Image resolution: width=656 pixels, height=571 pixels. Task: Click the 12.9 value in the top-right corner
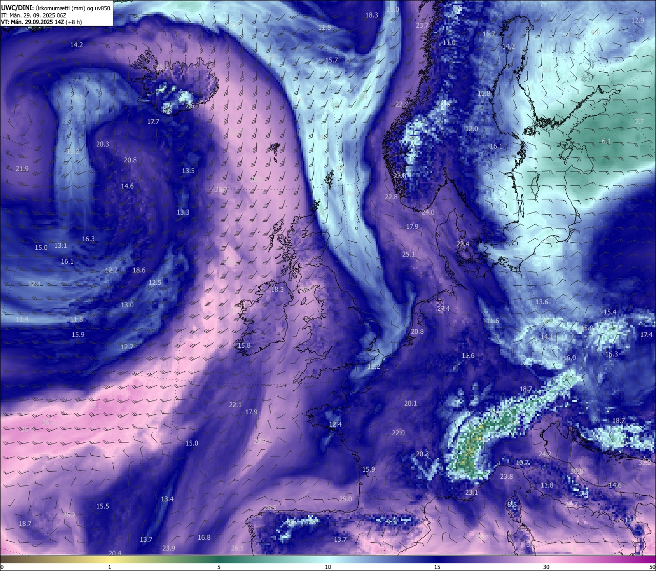638,20
